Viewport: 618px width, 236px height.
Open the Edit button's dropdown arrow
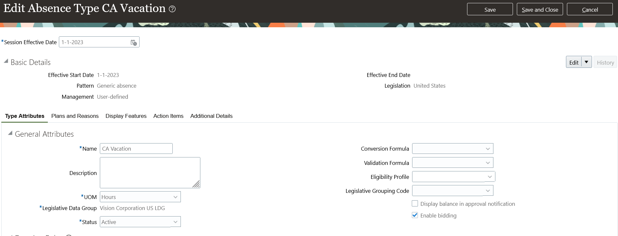pos(586,62)
